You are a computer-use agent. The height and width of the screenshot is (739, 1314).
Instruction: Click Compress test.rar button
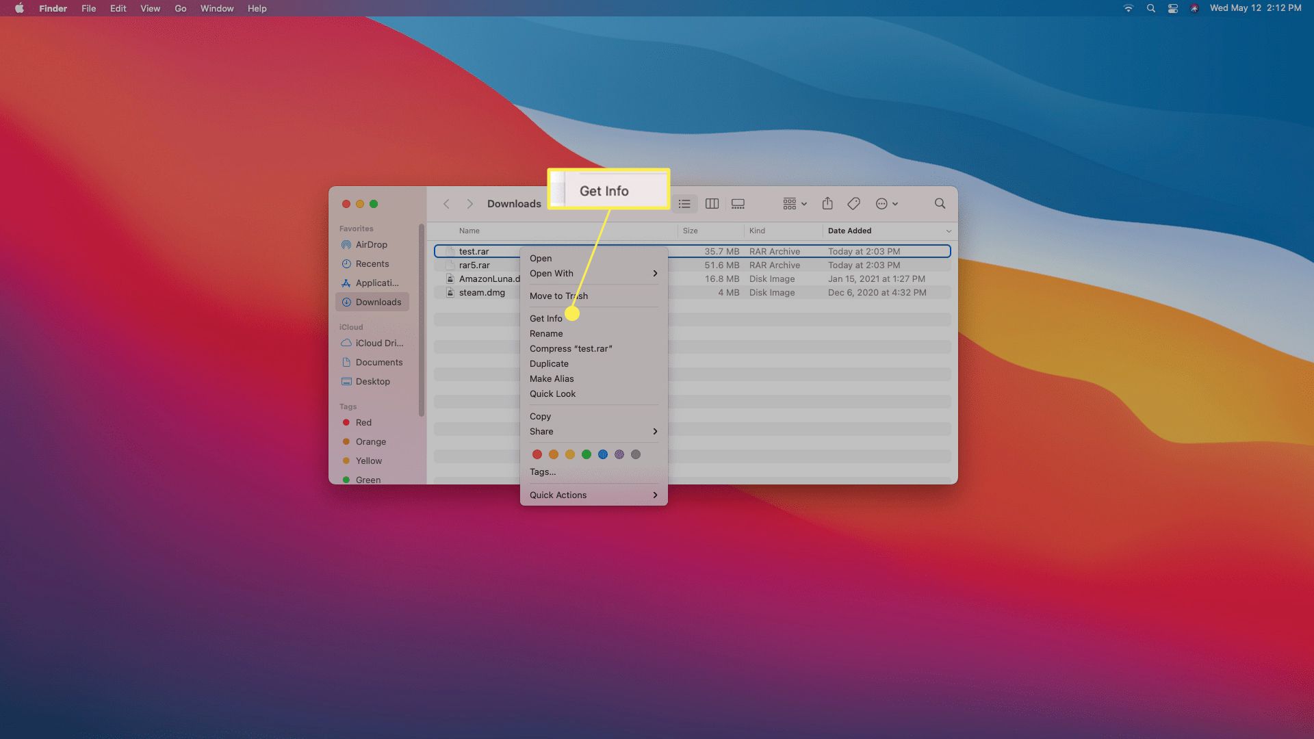570,348
